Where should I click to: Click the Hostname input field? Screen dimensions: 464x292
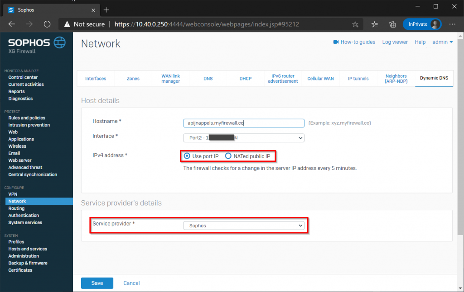[244, 123]
